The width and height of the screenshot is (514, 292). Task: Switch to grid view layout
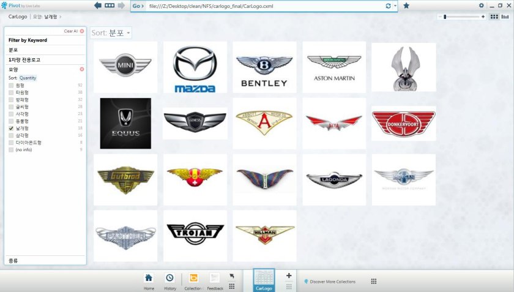494,17
